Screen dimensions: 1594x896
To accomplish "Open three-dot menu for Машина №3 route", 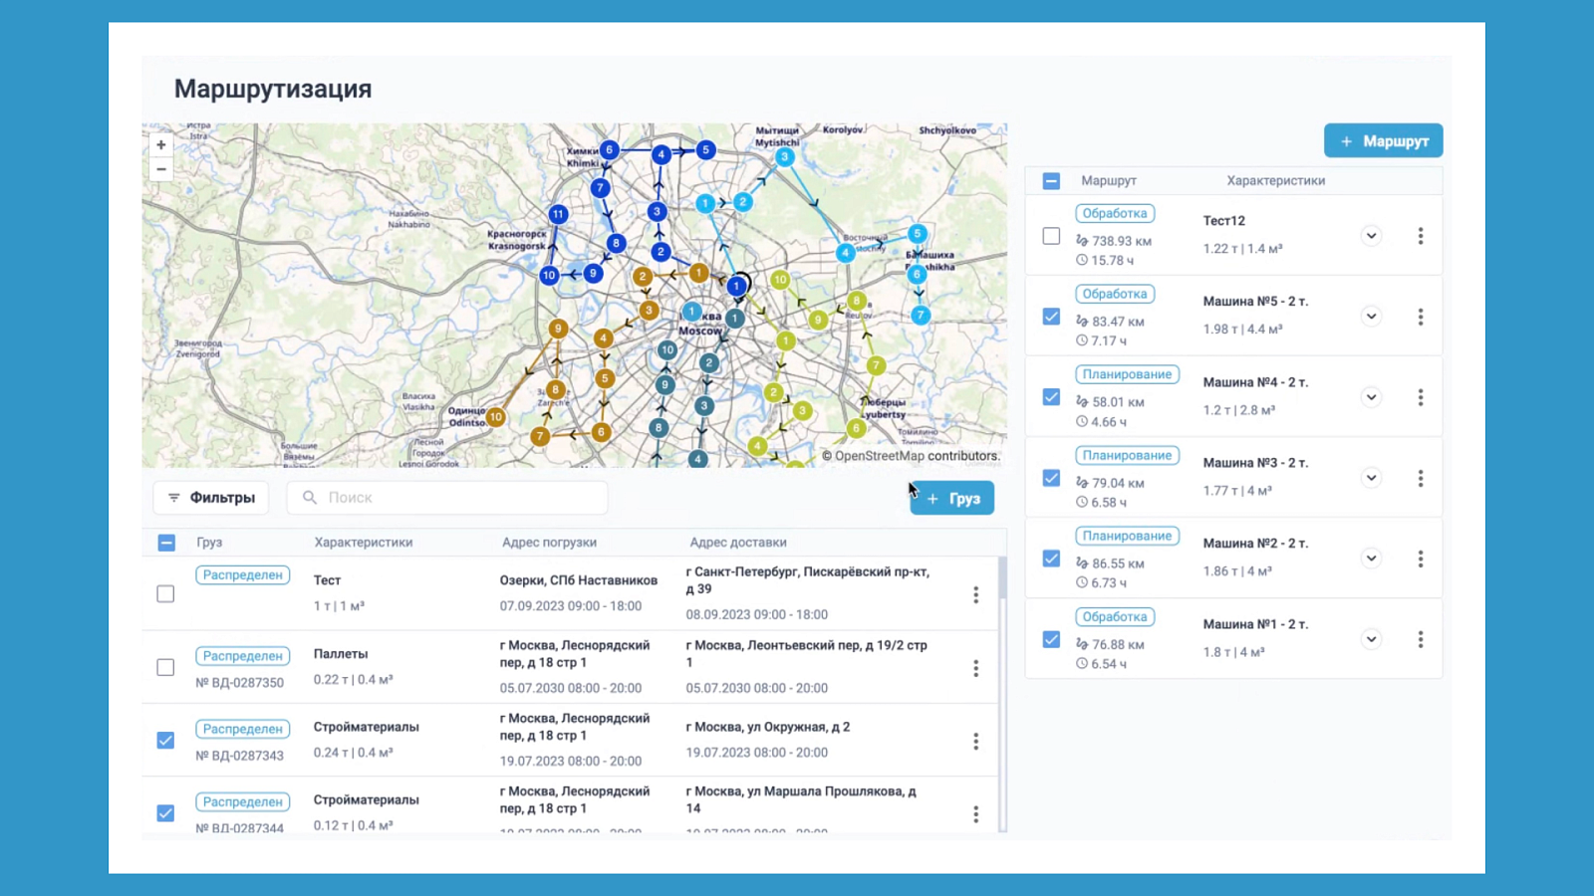I will click(1421, 478).
